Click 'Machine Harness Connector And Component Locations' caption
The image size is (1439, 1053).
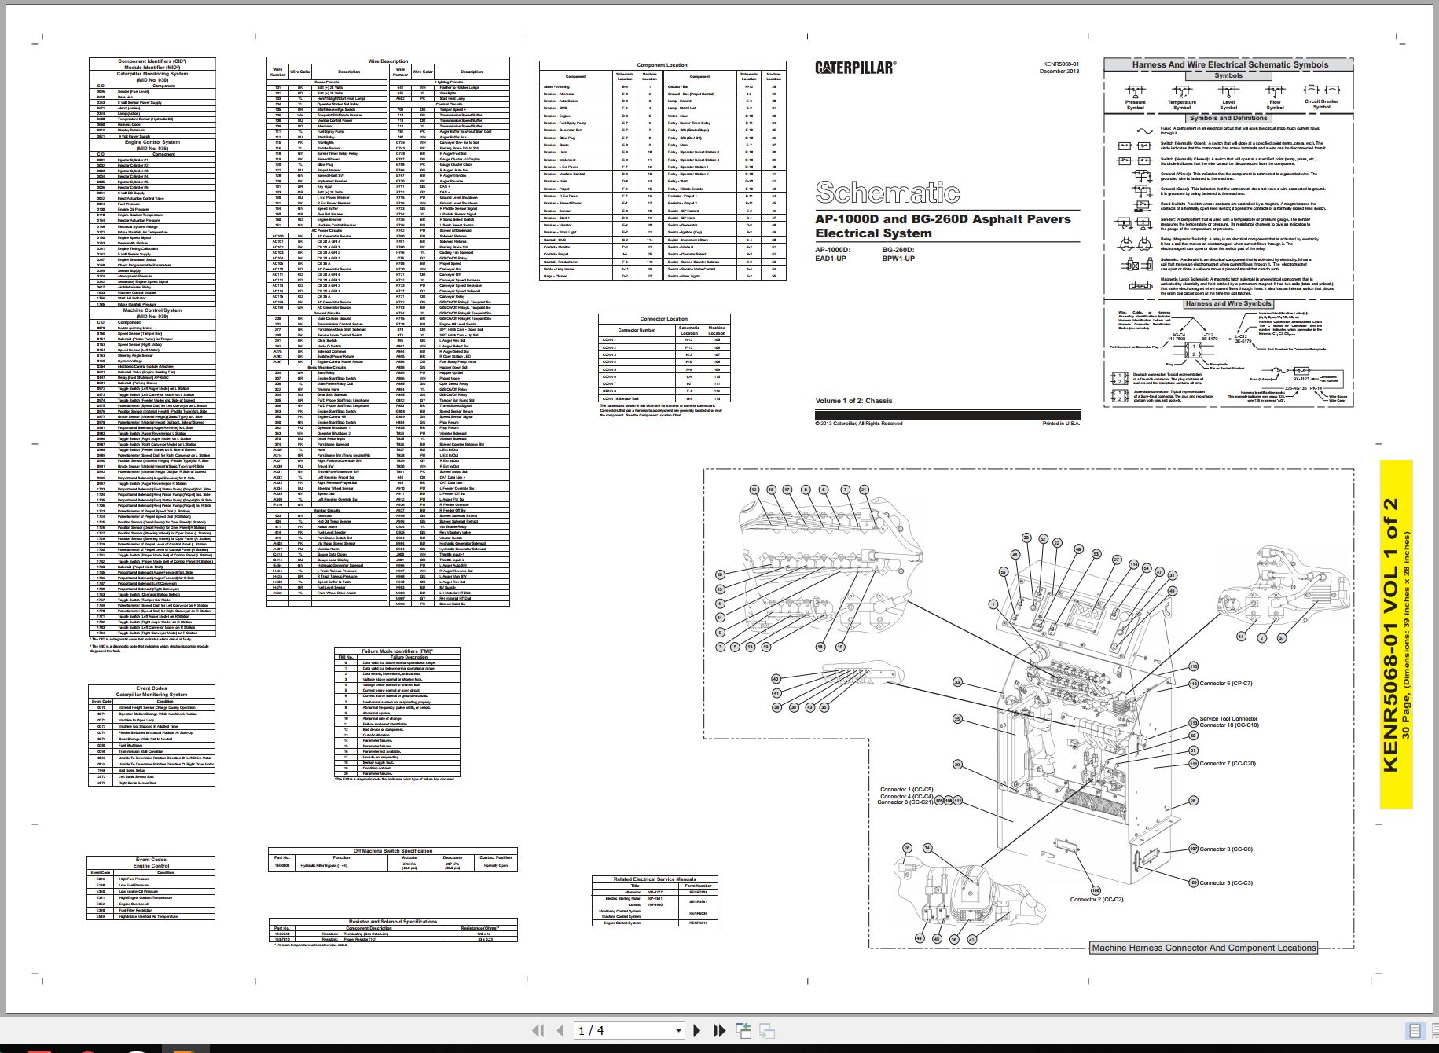point(1202,948)
